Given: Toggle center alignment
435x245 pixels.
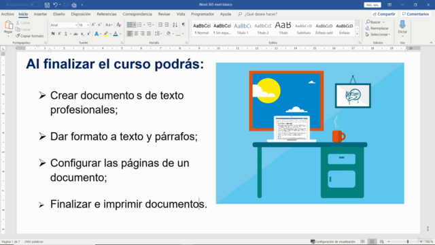Looking at the screenshot, I should tap(136, 33).
